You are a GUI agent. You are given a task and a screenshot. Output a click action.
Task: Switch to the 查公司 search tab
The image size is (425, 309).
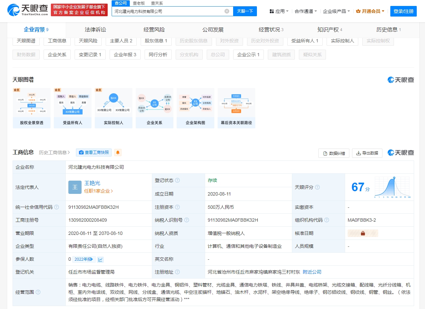tap(121, 3)
